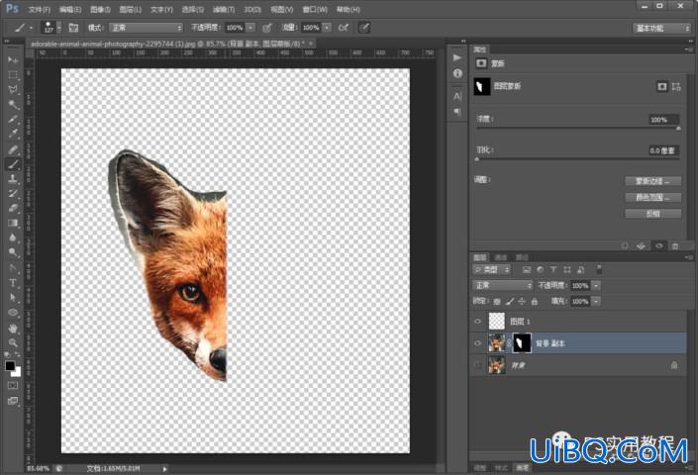Filter layers by type layers
This screenshot has width=698, height=475.
coord(553,270)
